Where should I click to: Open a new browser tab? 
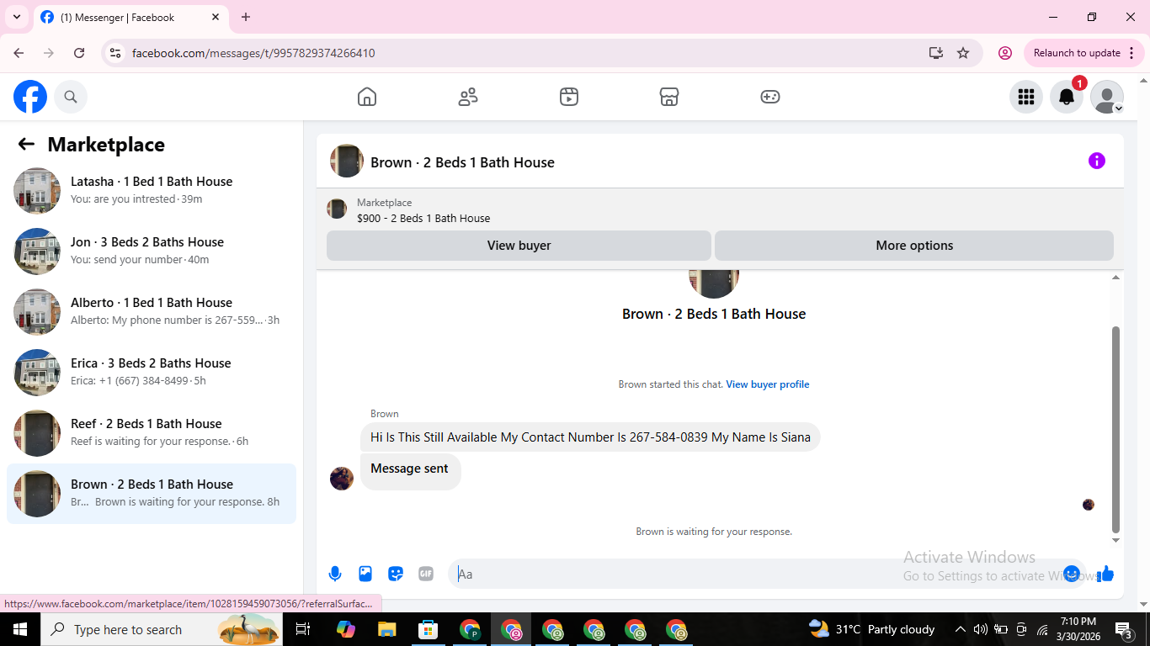[x=246, y=17]
